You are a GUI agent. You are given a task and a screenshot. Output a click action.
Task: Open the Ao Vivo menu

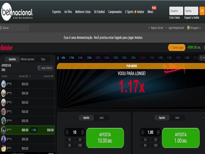click(68, 12)
